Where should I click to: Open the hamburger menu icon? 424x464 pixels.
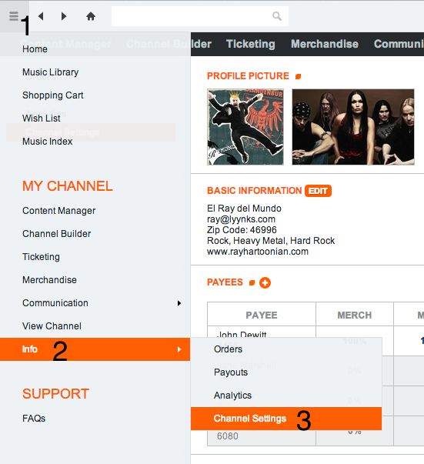pyautogui.click(x=14, y=16)
